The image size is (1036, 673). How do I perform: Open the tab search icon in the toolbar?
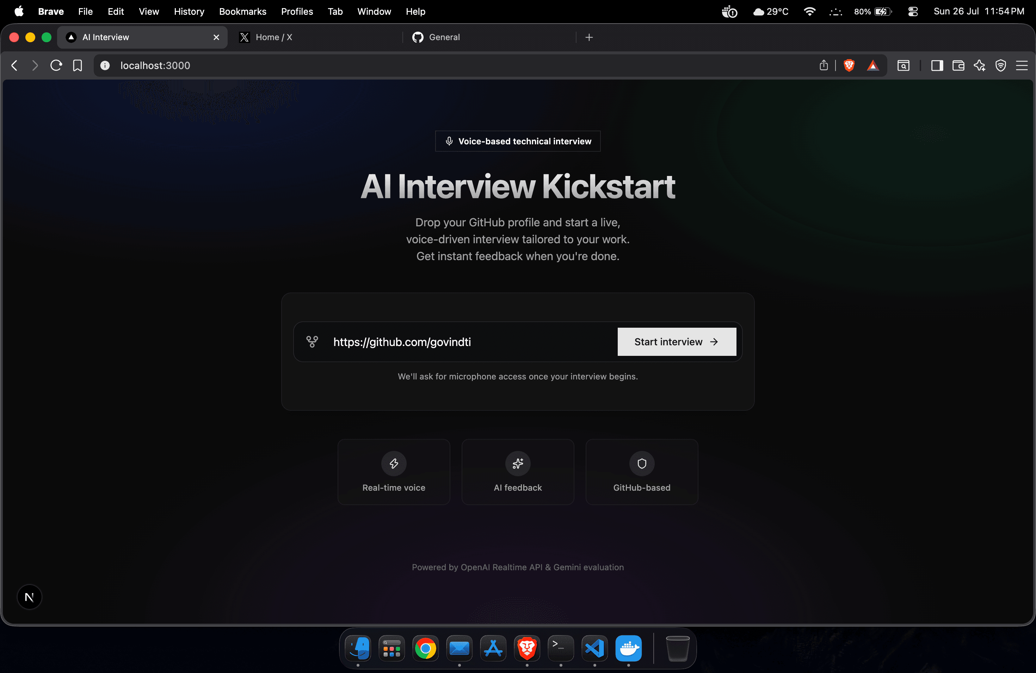tap(904, 66)
